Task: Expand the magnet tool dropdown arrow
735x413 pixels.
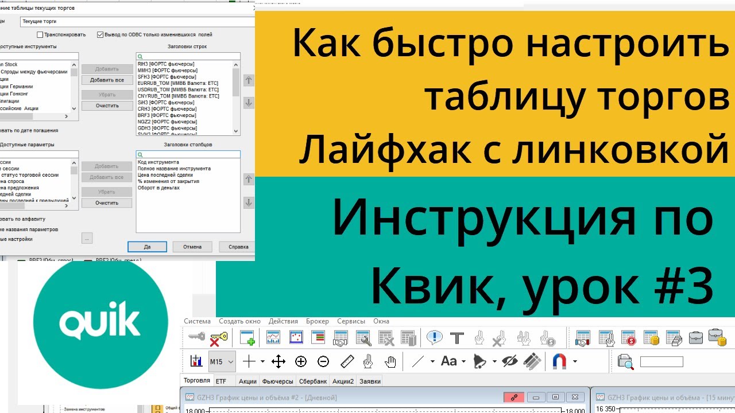Action: pyautogui.click(x=574, y=362)
